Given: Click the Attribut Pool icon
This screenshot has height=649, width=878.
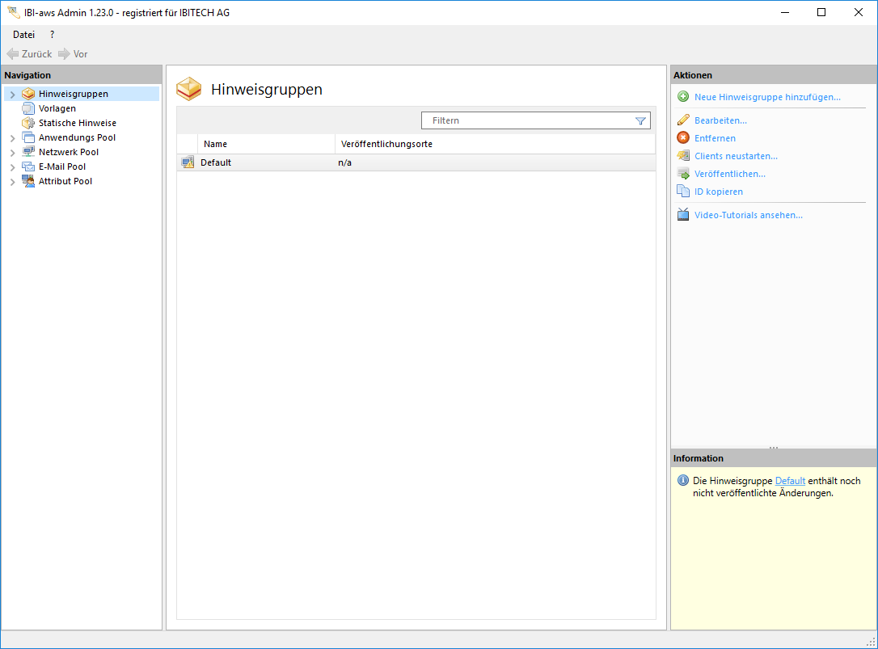Looking at the screenshot, I should click(x=28, y=181).
